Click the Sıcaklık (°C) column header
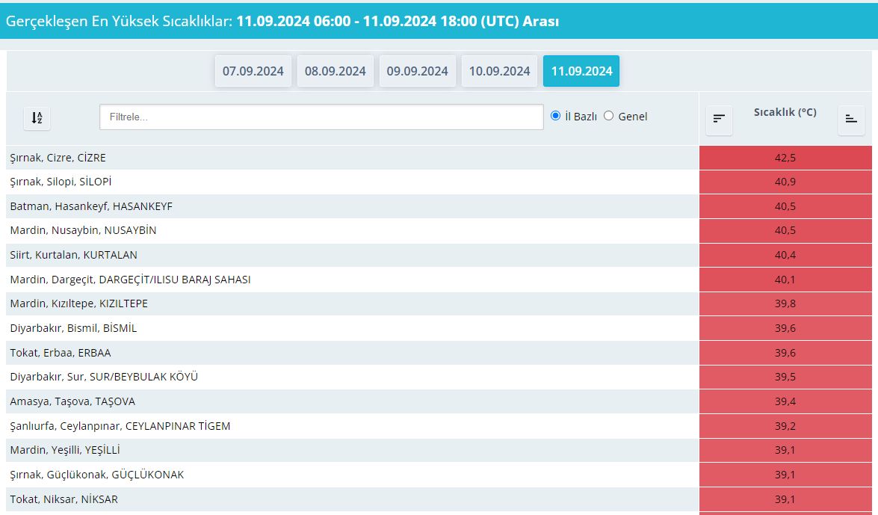The height and width of the screenshot is (515, 878). pyautogui.click(x=785, y=113)
